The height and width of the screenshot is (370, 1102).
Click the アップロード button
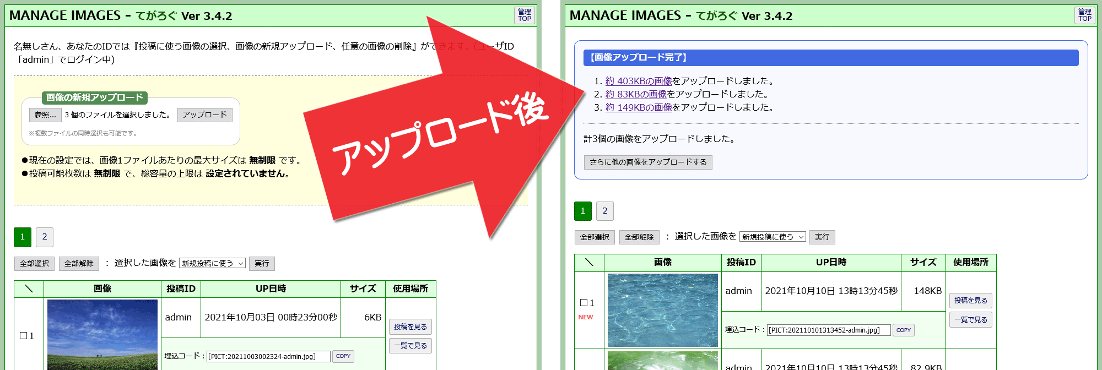(x=204, y=115)
